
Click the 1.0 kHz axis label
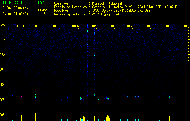click(2, 54)
